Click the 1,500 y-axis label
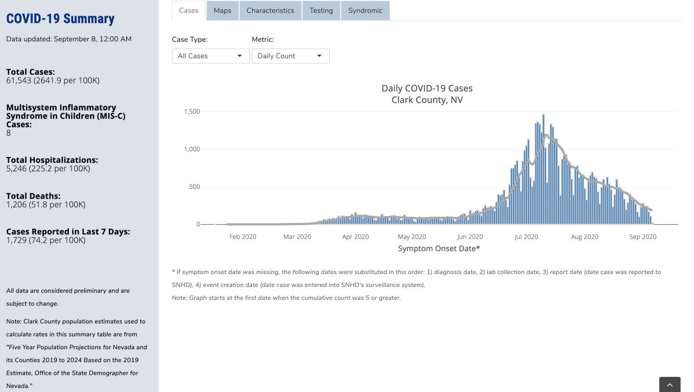The width and height of the screenshot is (694, 392). [191, 112]
